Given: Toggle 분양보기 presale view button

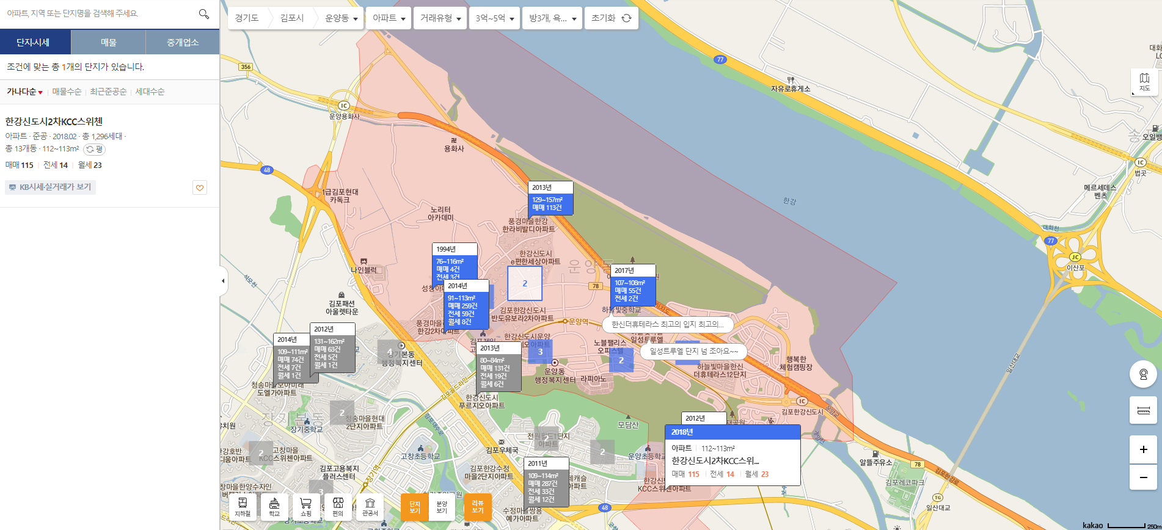Looking at the screenshot, I should tap(442, 507).
